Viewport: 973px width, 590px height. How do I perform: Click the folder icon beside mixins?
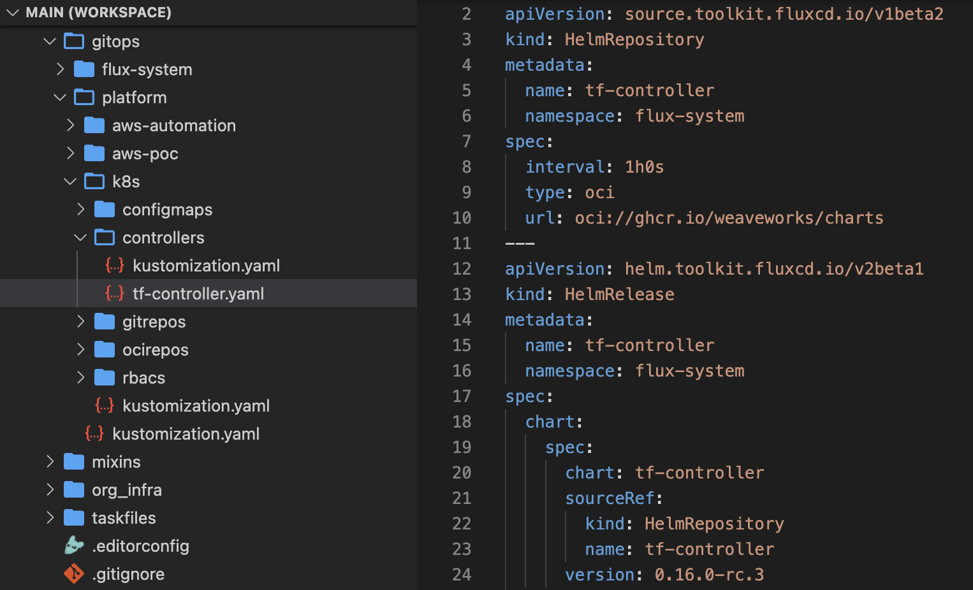73,461
